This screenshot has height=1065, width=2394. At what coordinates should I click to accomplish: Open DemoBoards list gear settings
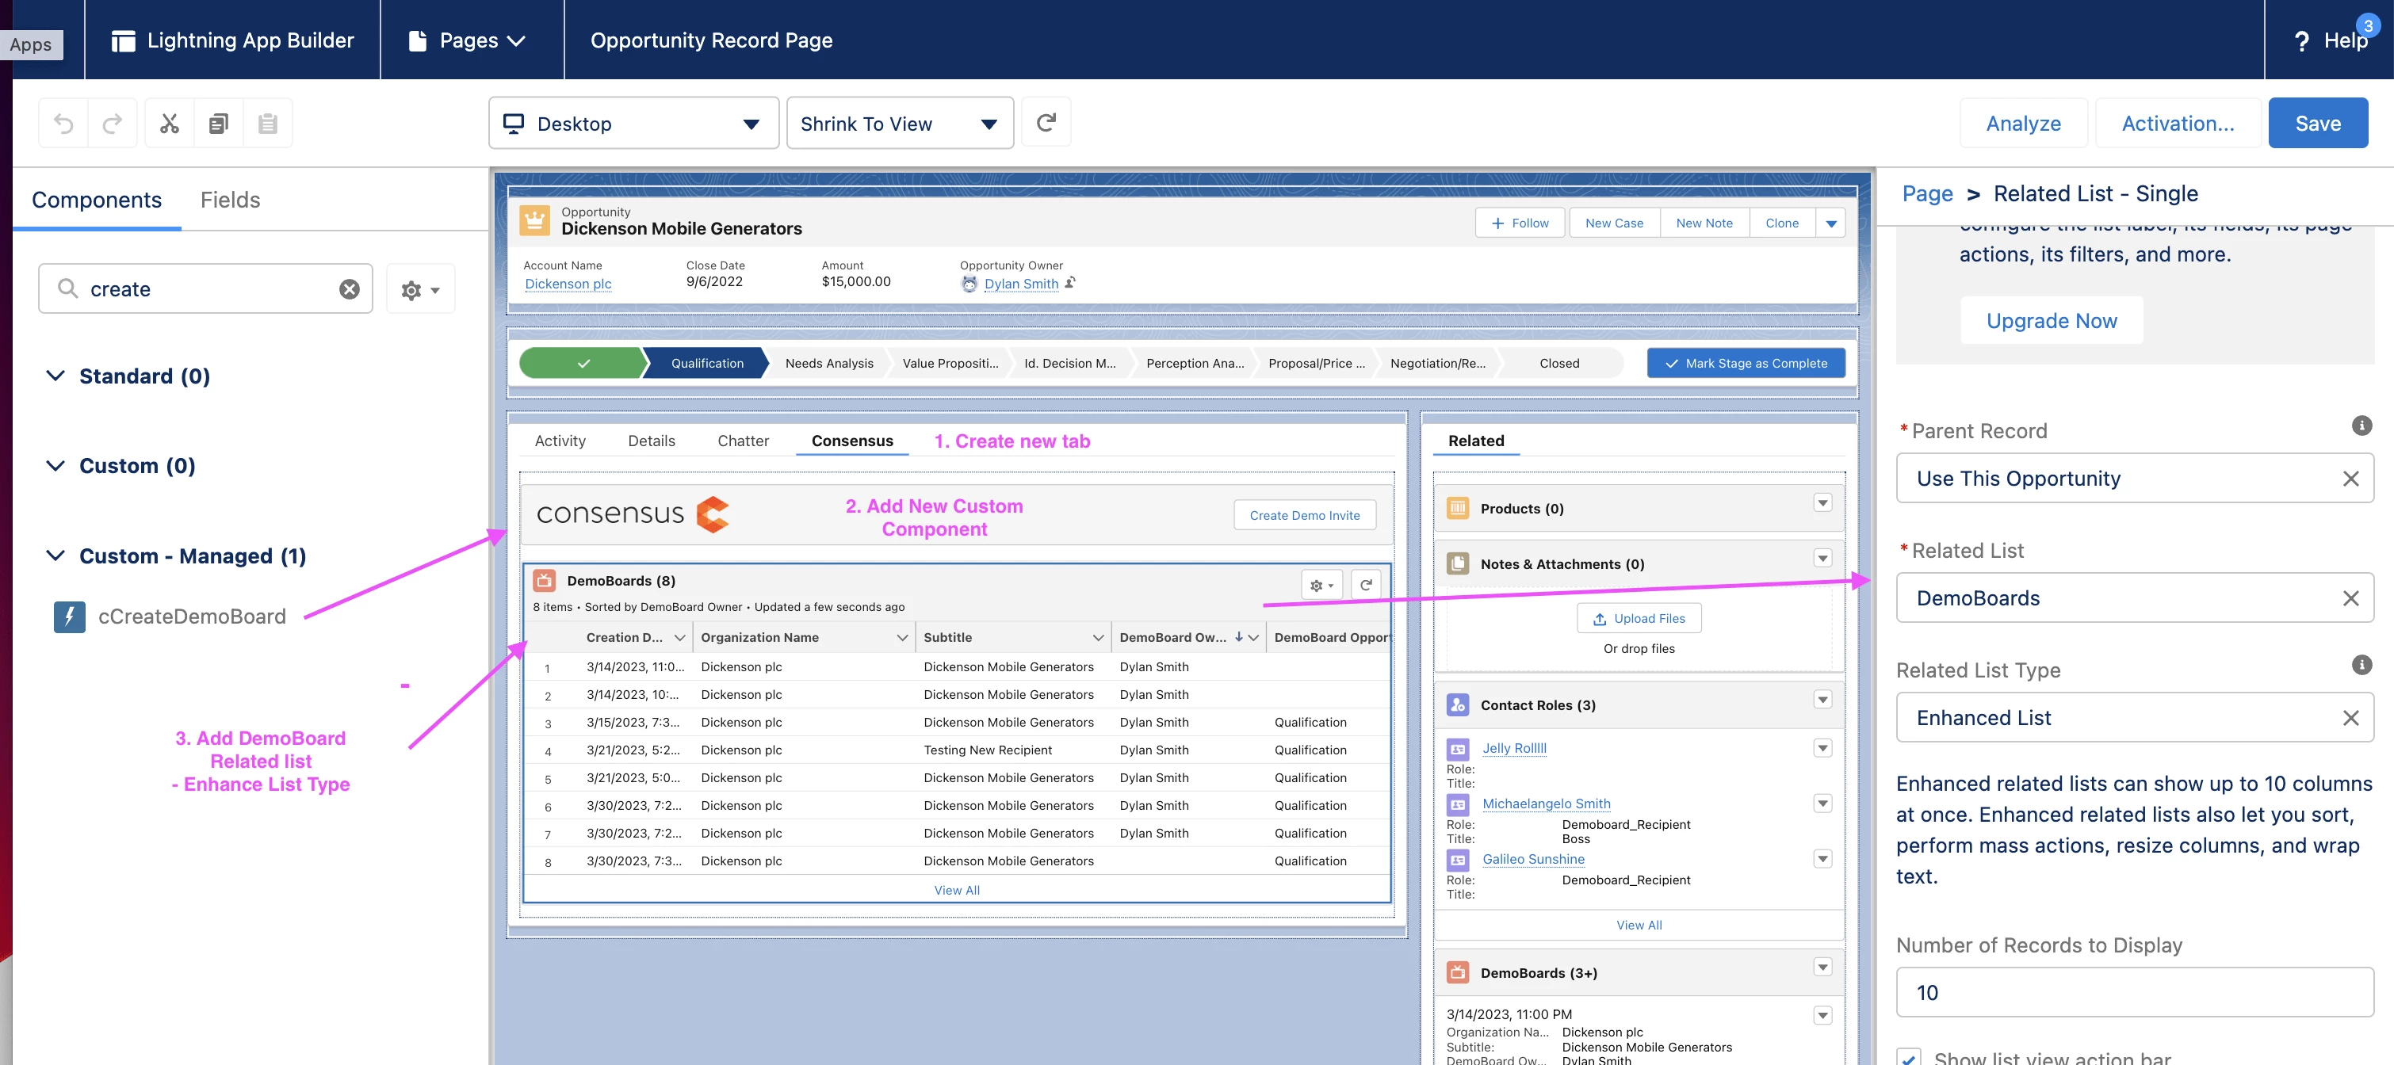tap(1321, 586)
